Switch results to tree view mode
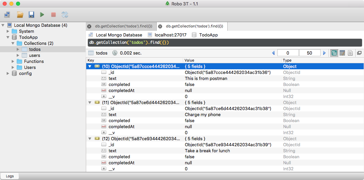 point(334,53)
